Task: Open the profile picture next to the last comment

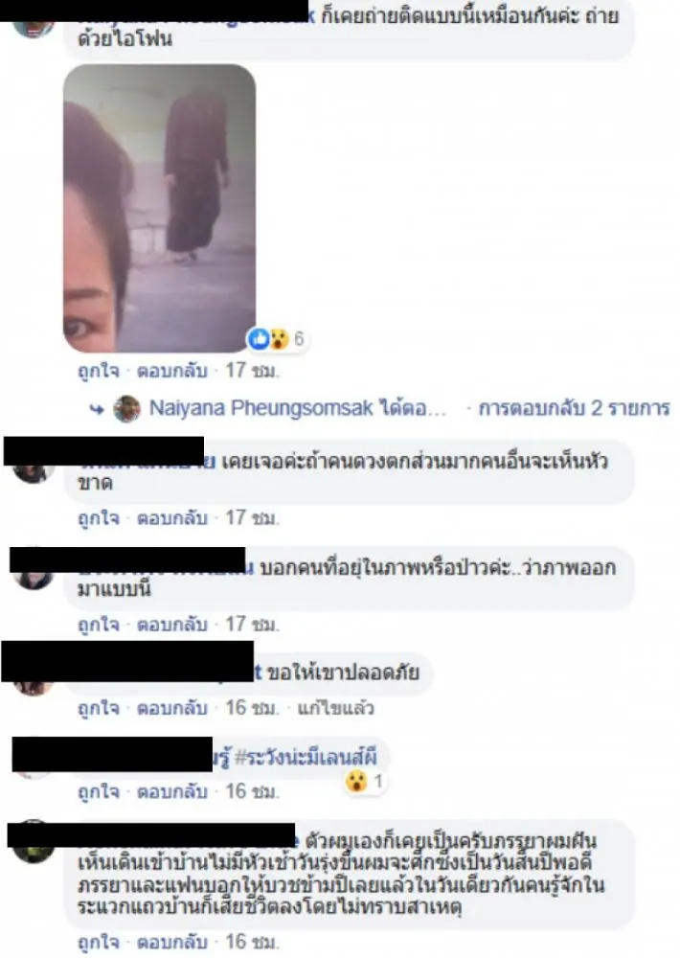Action: (33, 849)
